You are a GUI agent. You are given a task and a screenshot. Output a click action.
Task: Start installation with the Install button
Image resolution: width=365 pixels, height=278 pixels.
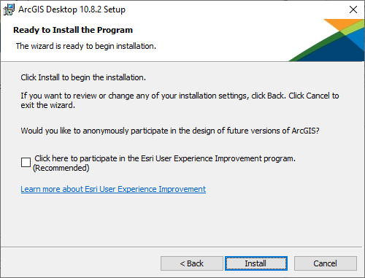256,263
